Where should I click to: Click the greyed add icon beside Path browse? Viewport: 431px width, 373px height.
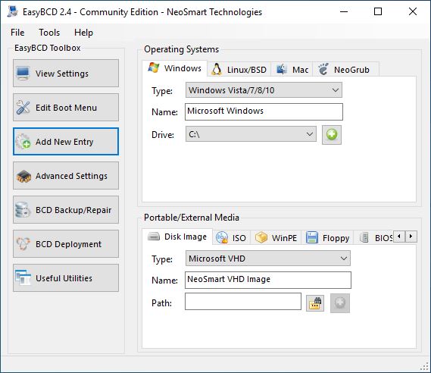click(340, 303)
